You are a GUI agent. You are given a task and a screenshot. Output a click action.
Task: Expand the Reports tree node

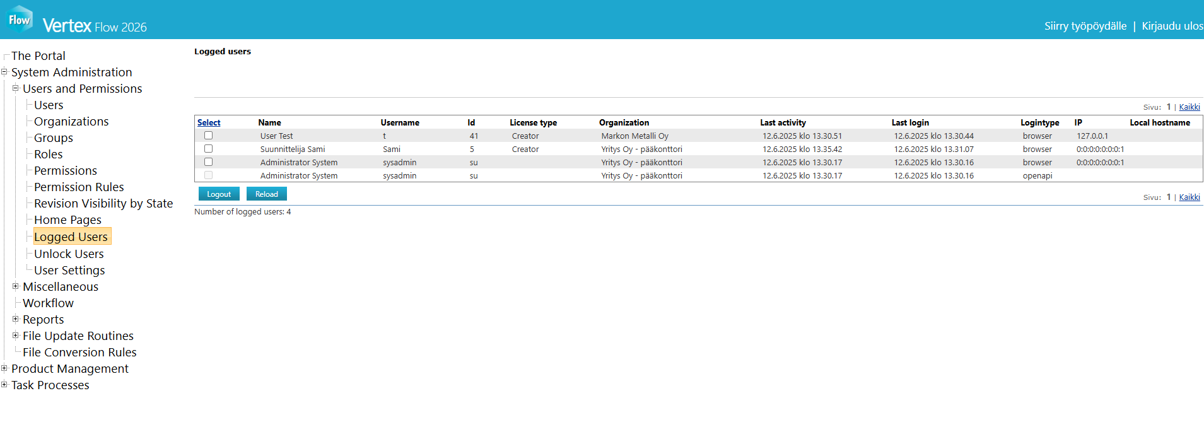tap(16, 319)
